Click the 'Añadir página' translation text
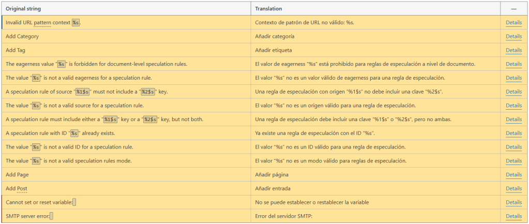 tap(272, 175)
